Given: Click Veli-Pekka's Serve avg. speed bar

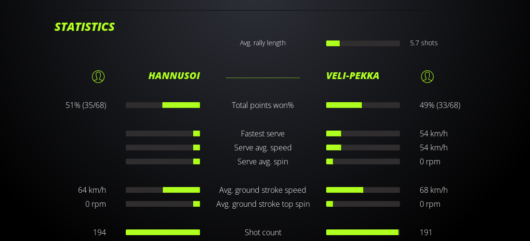Looking at the screenshot, I should click(x=363, y=147).
